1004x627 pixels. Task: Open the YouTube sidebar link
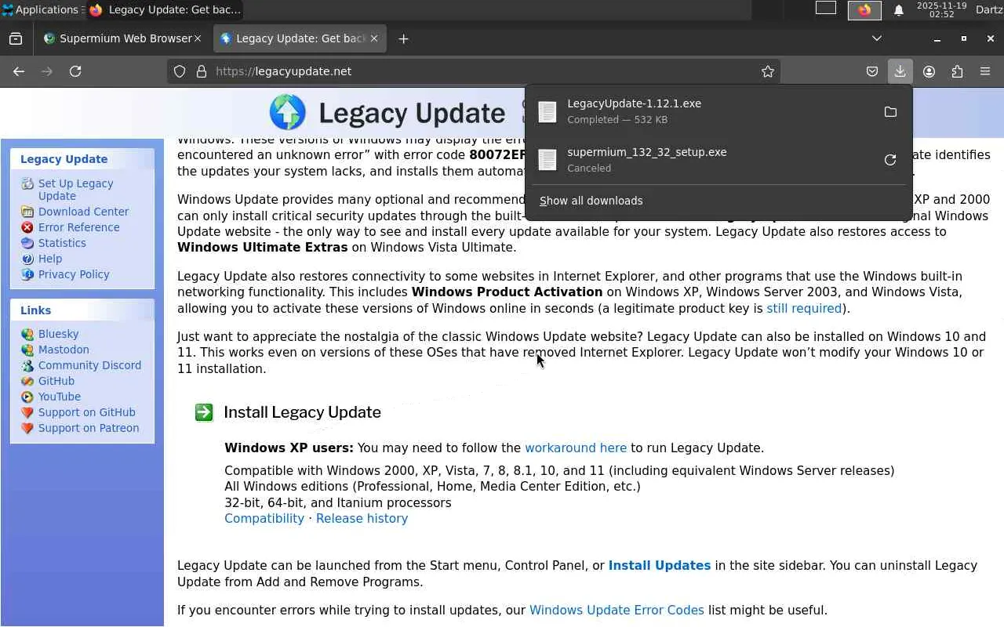tap(60, 397)
